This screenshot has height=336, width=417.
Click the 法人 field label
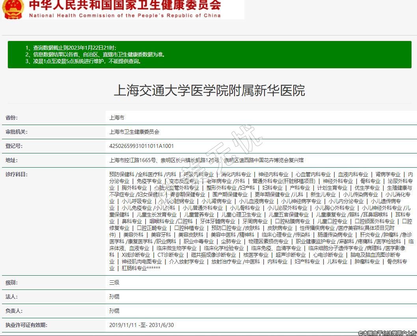pyautogui.click(x=11, y=297)
